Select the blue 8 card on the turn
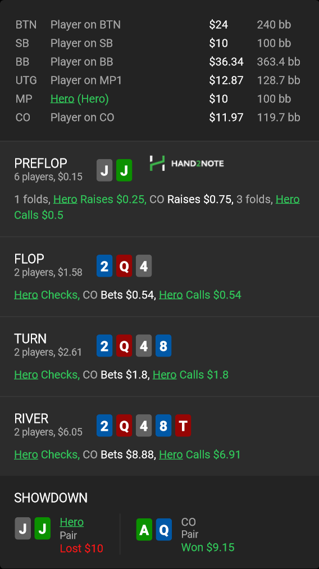319x569 pixels. (163, 346)
